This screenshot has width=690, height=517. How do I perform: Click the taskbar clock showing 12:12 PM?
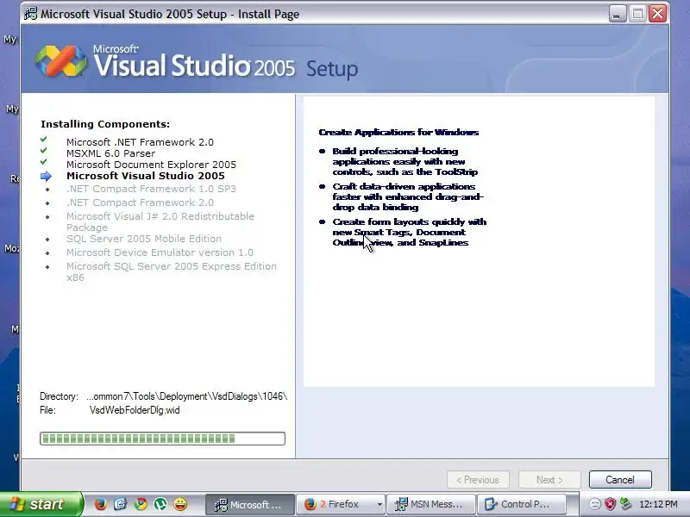658,504
